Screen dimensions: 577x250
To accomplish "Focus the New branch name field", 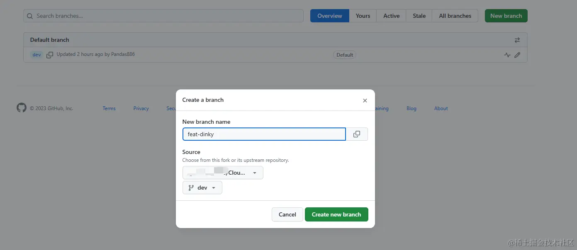I will (264, 134).
